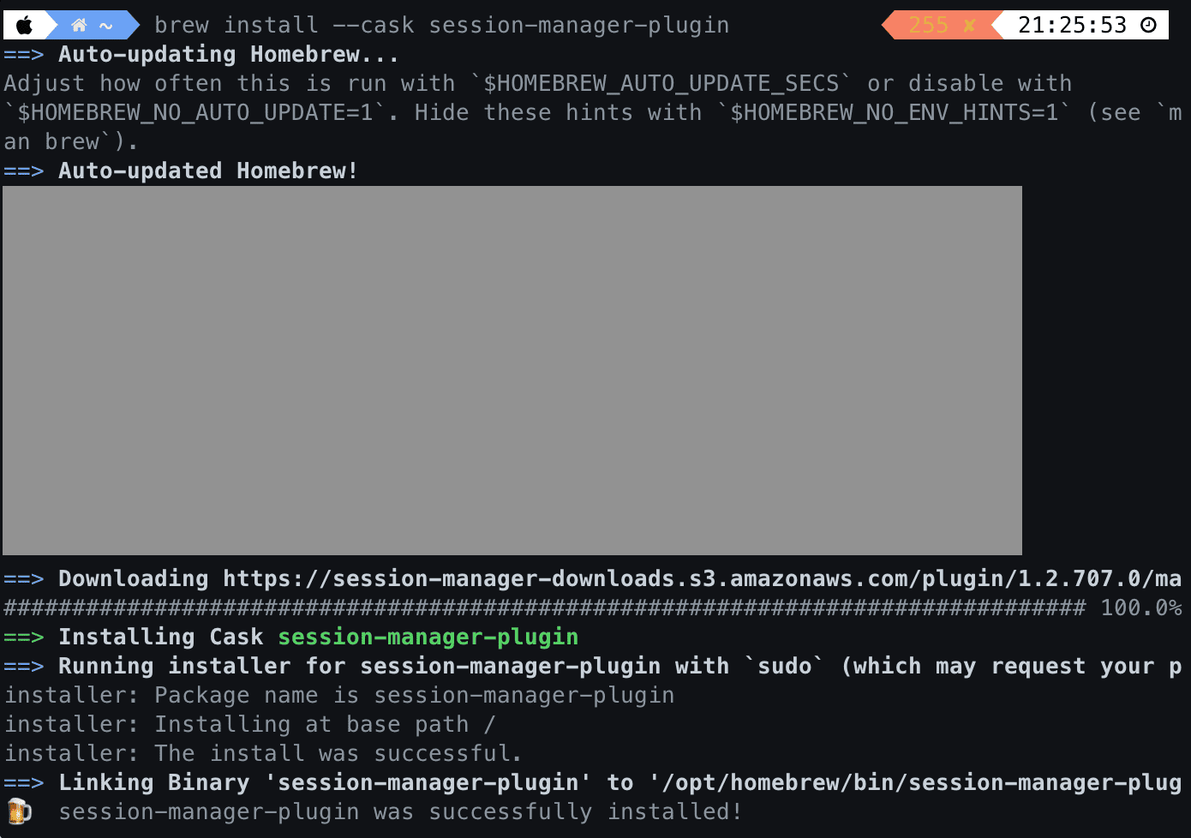Click the /opt/homebrew/bin binary path

[x=917, y=783]
